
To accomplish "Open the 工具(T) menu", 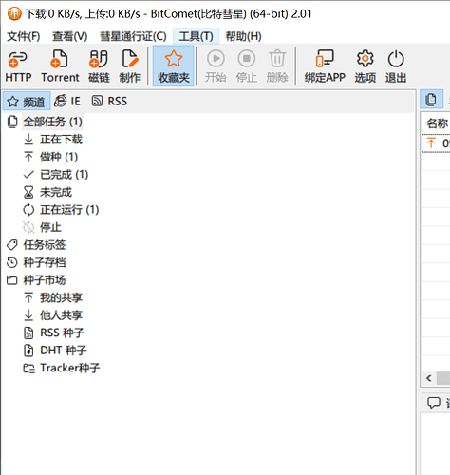I will click(196, 36).
